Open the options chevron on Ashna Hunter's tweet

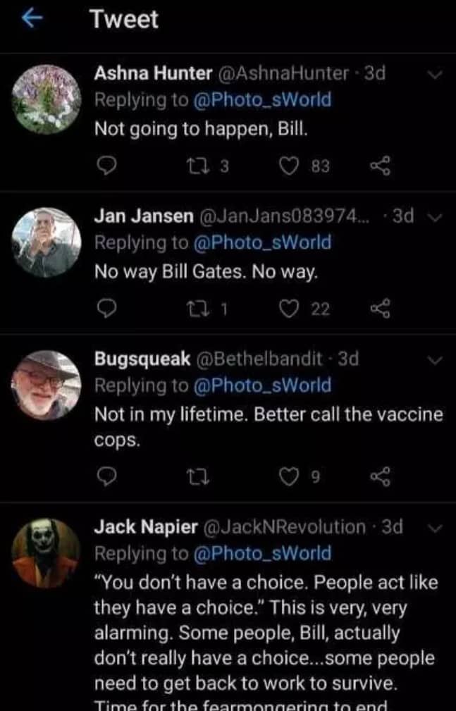point(435,73)
